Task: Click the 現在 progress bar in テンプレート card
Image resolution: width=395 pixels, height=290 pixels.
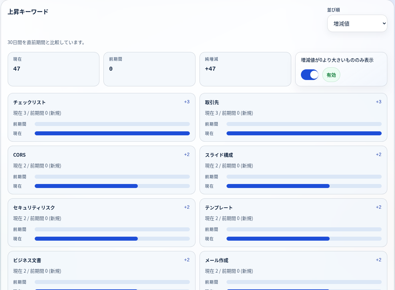Action: (x=304, y=239)
